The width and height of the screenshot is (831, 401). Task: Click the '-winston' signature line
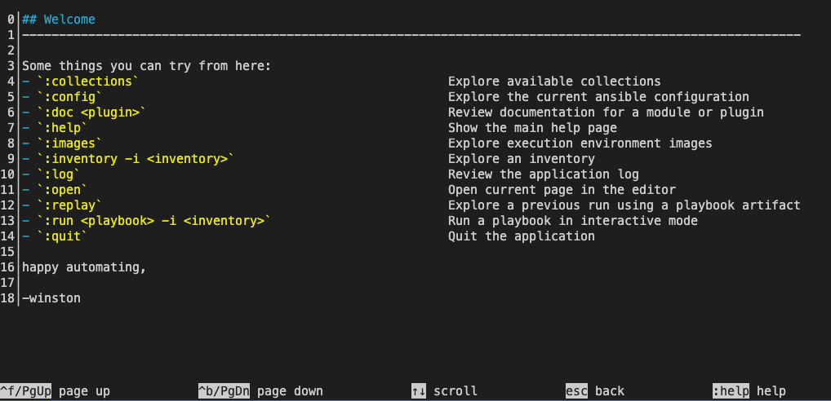[x=51, y=298]
